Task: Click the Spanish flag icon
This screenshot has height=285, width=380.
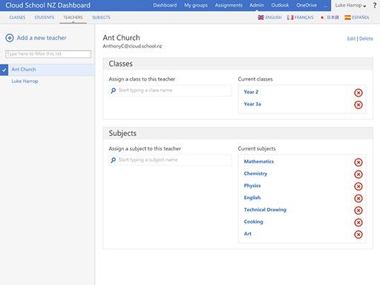Action: click(347, 18)
